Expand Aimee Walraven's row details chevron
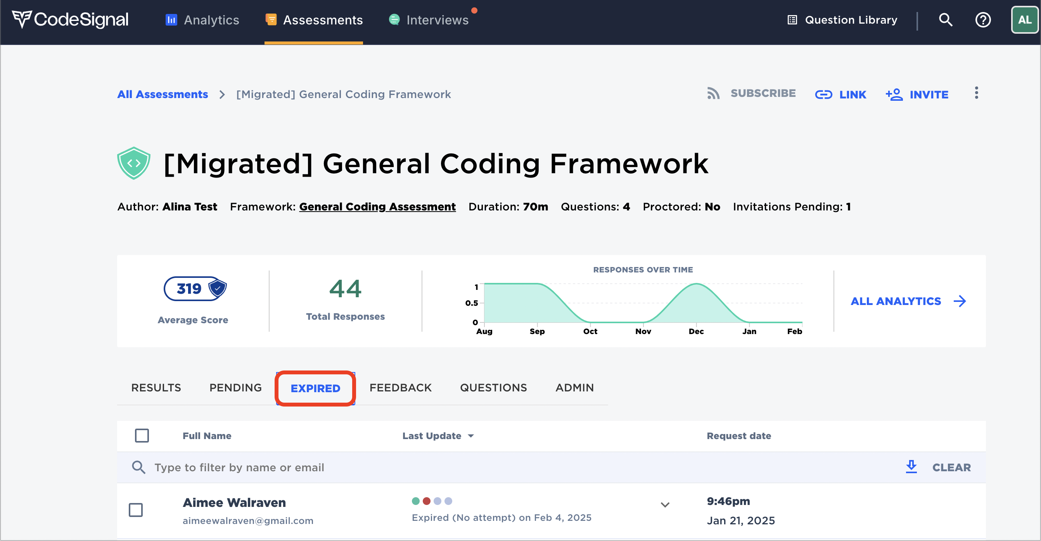The width and height of the screenshot is (1041, 541). 665,505
